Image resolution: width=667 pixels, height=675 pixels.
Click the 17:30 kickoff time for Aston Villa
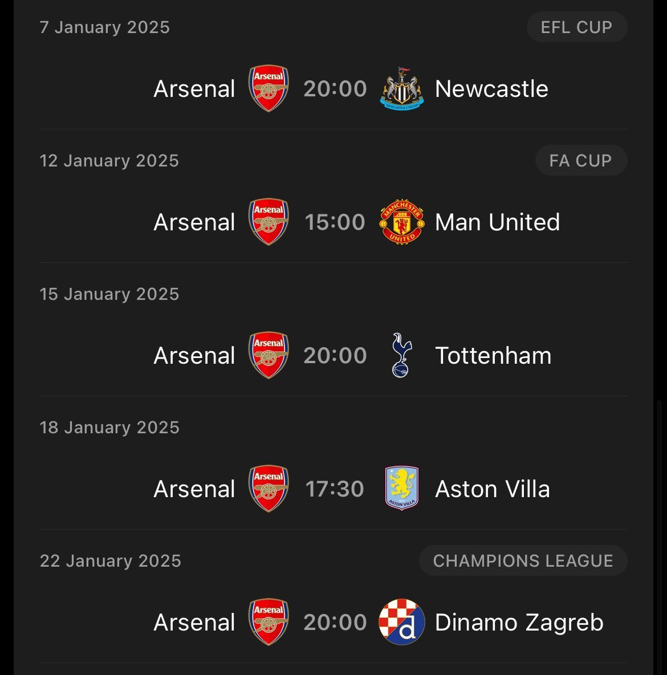[x=335, y=489]
